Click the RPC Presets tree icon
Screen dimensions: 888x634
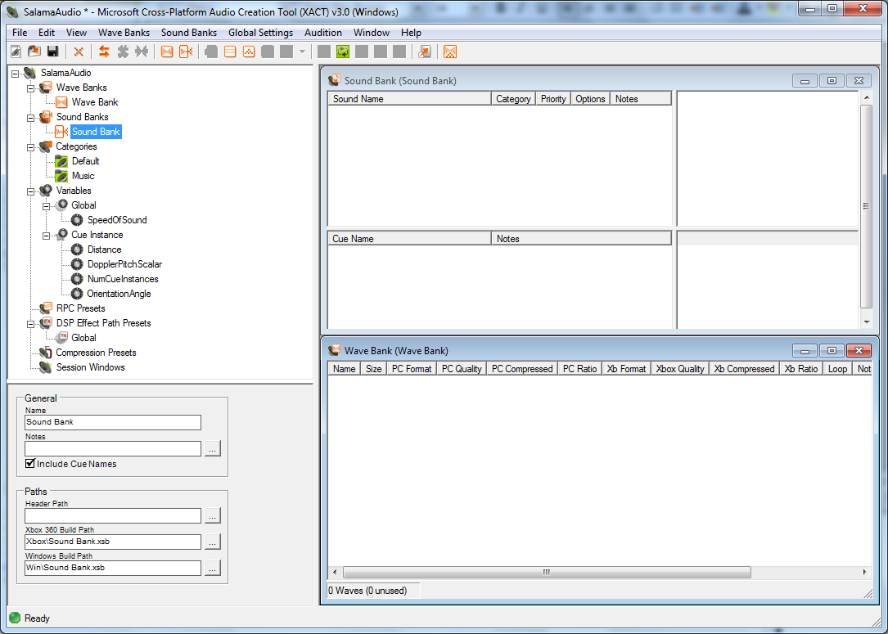pyautogui.click(x=46, y=308)
